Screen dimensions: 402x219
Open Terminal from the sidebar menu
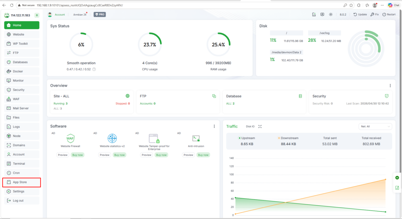tap(22, 164)
